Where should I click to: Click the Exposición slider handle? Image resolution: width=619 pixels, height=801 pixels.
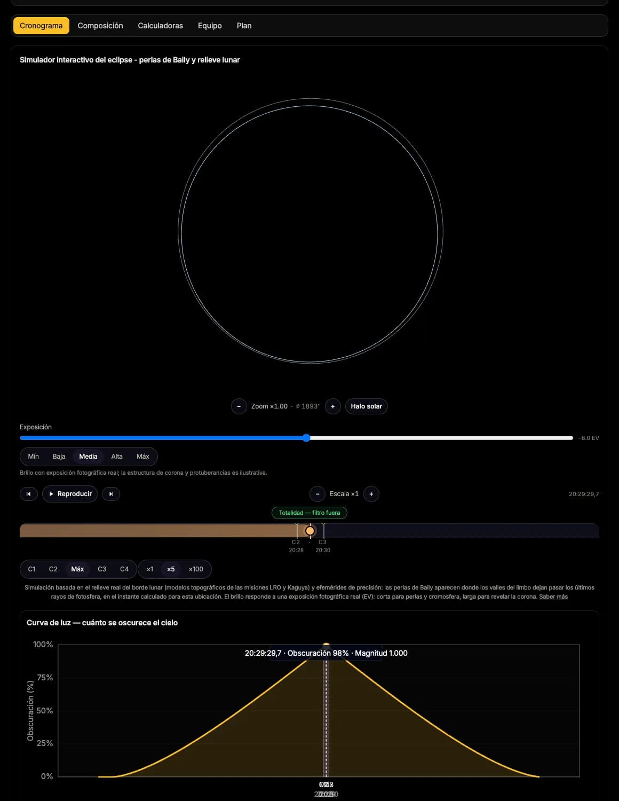tap(306, 438)
